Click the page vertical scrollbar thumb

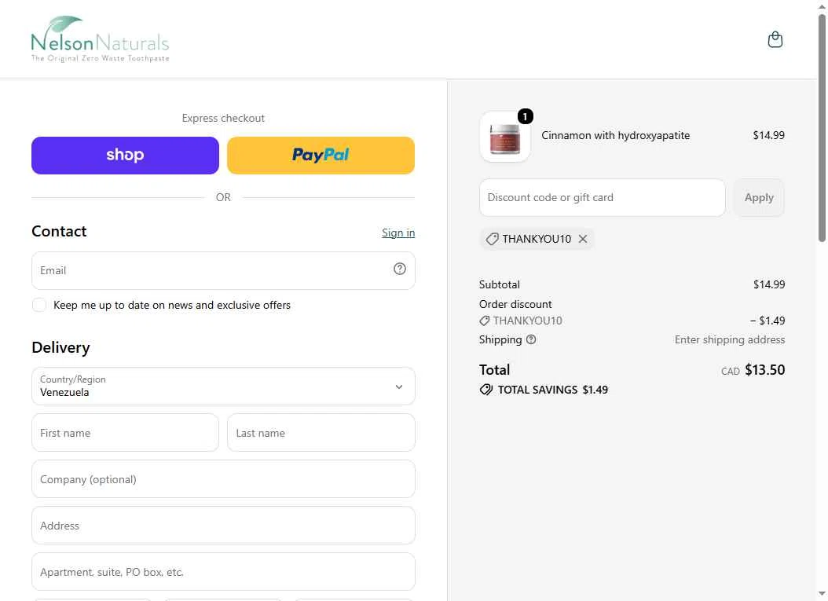click(823, 126)
